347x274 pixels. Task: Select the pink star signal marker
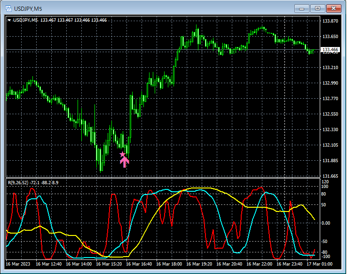coord(122,154)
